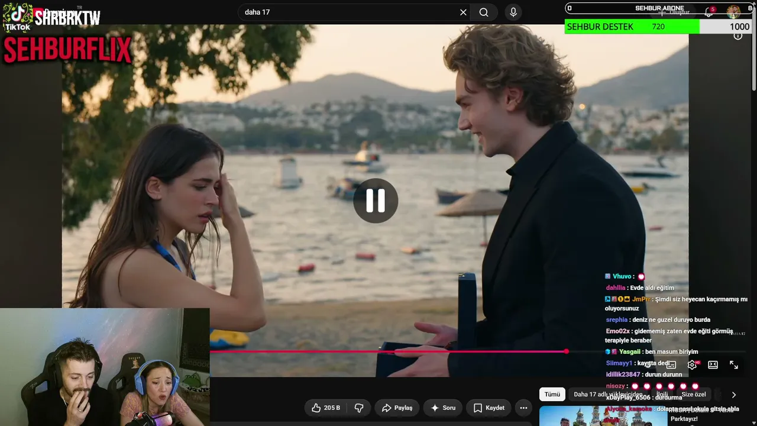Viewport: 757px width, 426px height.
Task: Switch the player to theater mode
Action: (713, 365)
